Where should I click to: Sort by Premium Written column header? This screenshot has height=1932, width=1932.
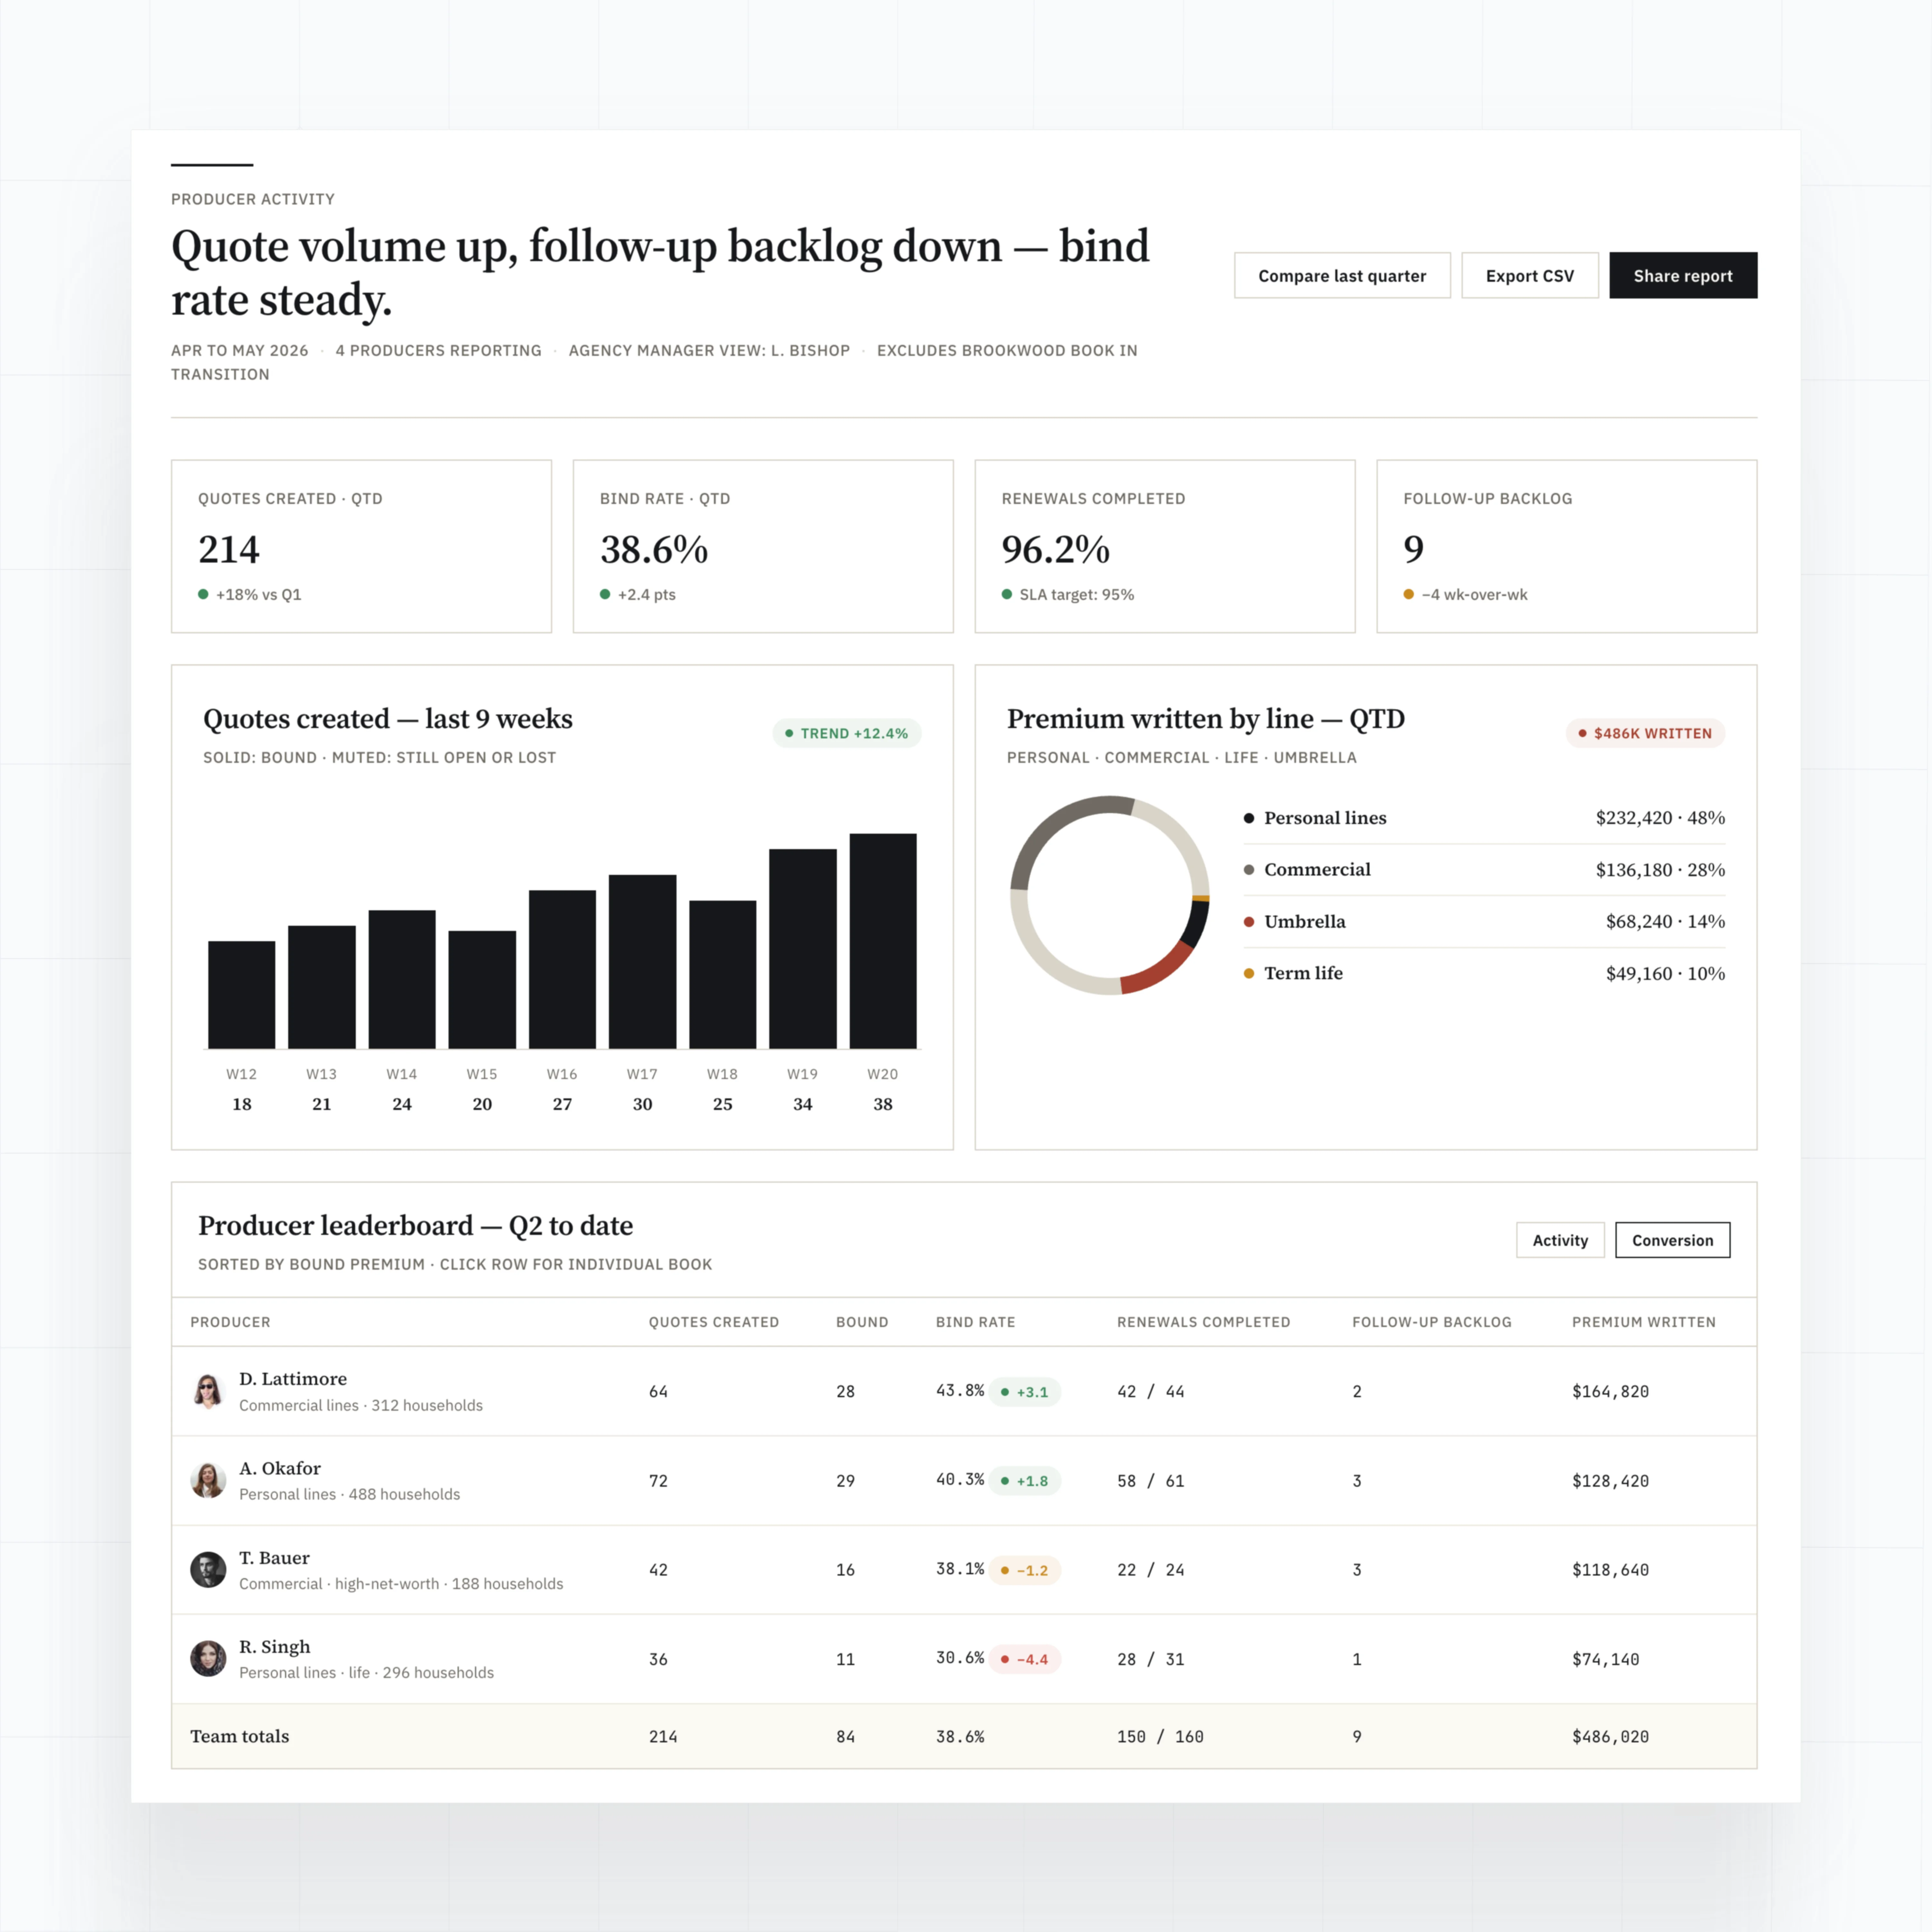(1644, 1322)
